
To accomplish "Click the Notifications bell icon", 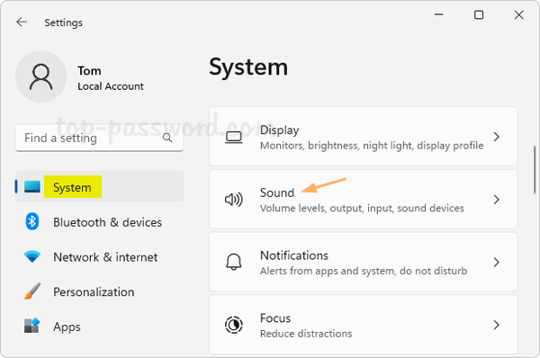I will pyautogui.click(x=233, y=262).
